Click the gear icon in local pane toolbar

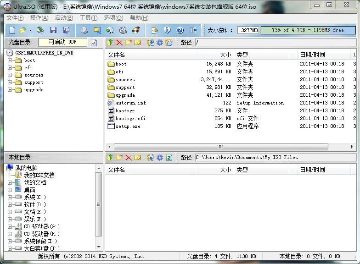tap(160, 158)
